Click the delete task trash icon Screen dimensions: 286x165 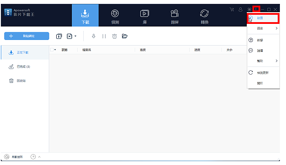coord(114,36)
